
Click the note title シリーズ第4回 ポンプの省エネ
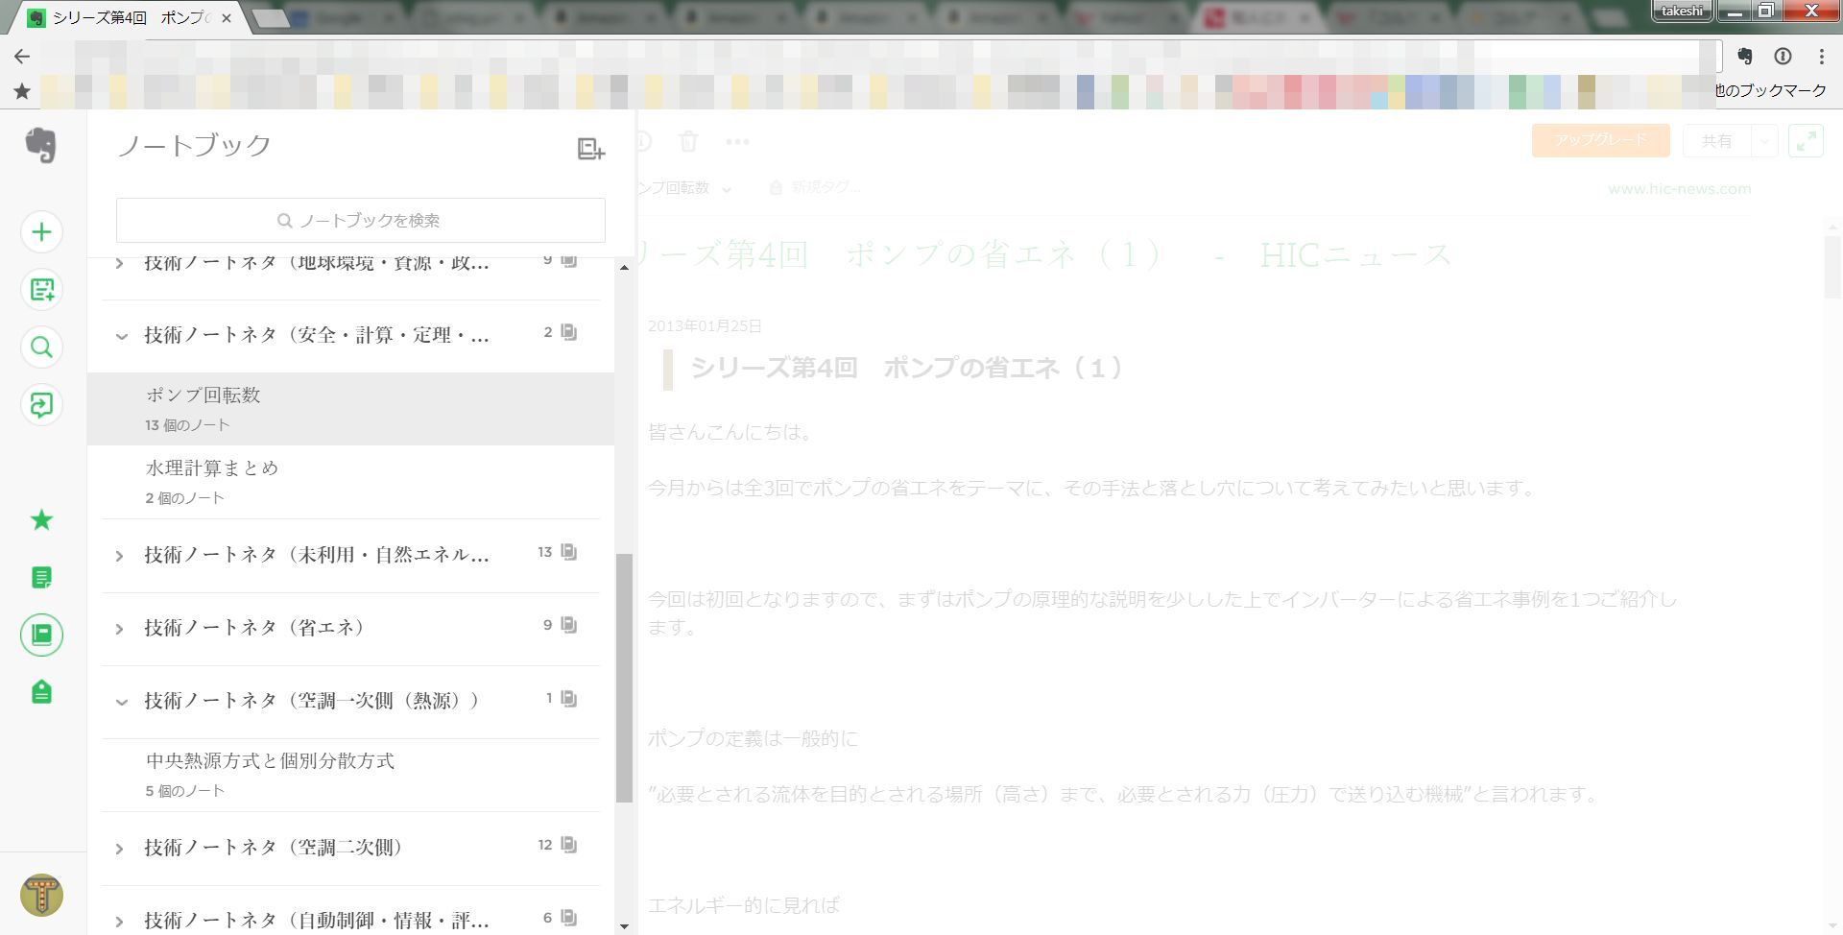click(x=1045, y=255)
